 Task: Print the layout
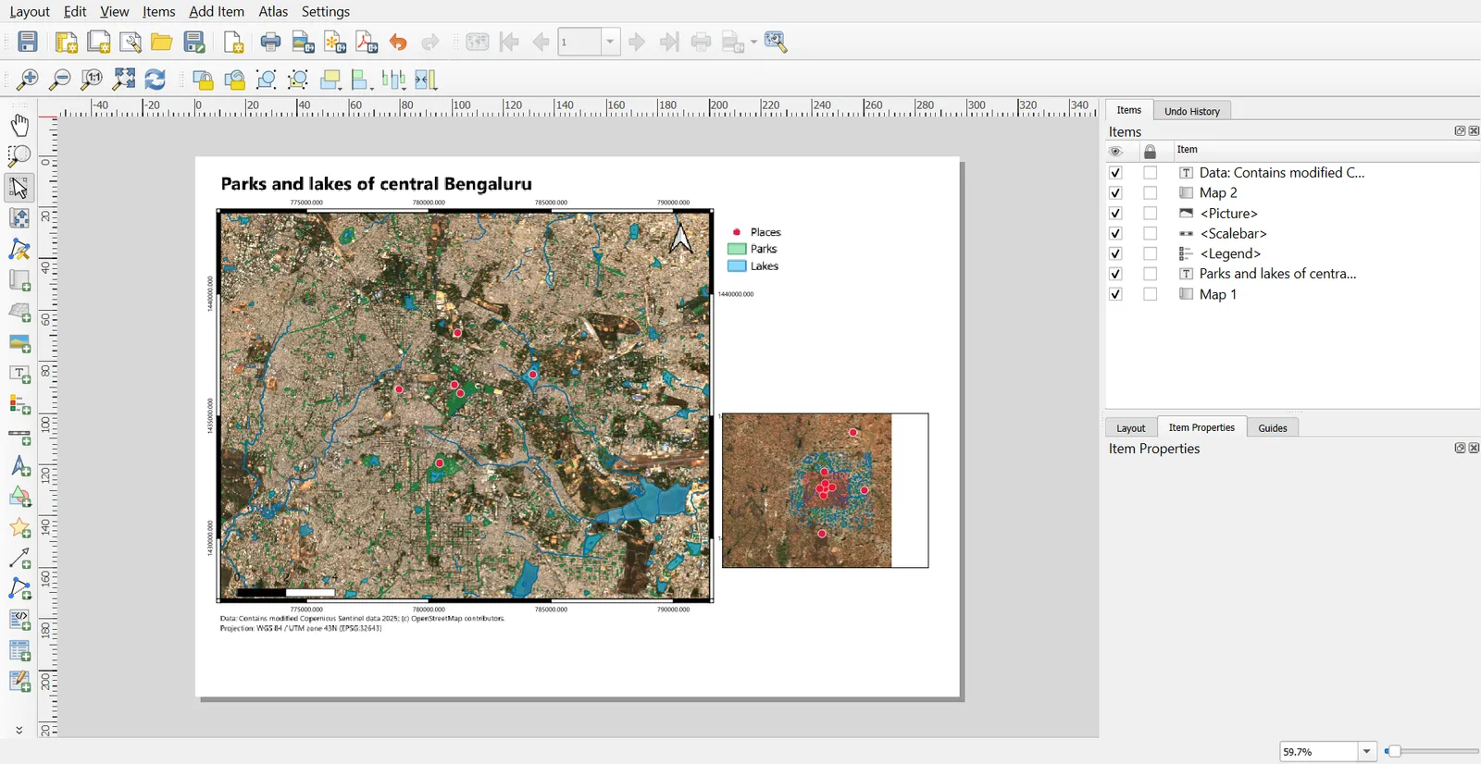point(270,42)
